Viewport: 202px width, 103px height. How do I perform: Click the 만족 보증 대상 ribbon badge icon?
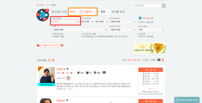[140, 18]
